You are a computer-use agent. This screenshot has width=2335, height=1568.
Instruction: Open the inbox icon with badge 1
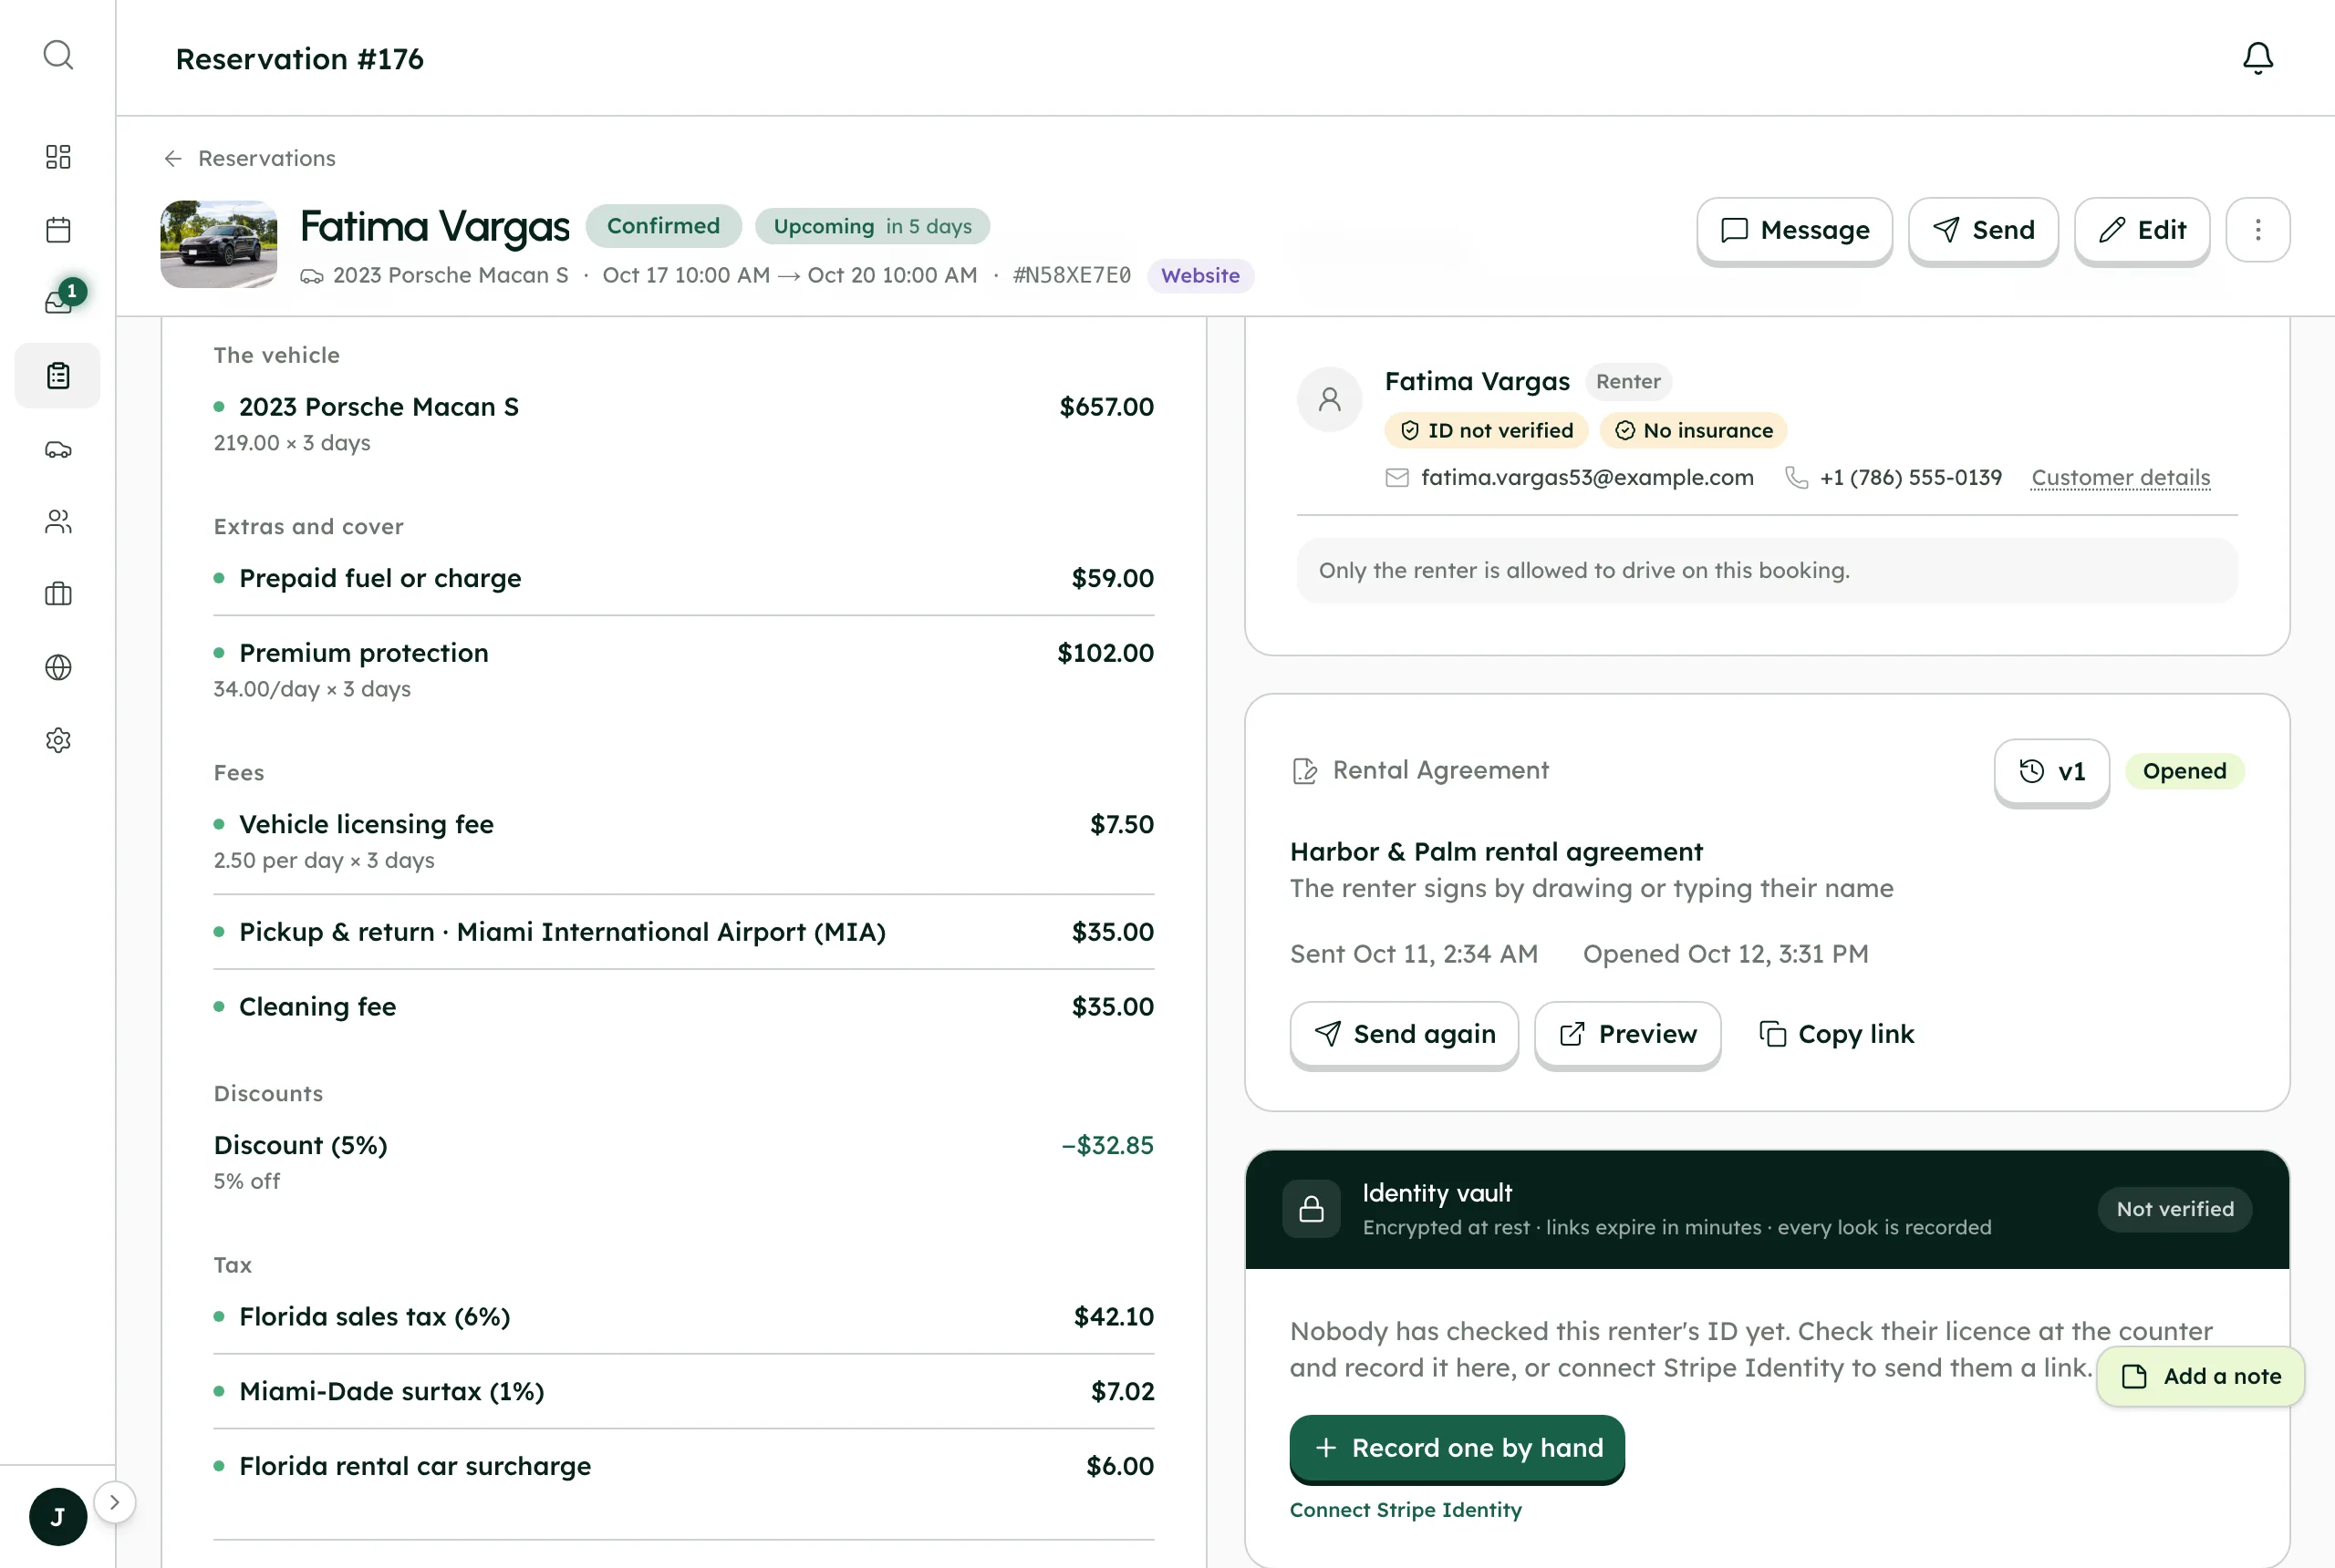(x=58, y=302)
